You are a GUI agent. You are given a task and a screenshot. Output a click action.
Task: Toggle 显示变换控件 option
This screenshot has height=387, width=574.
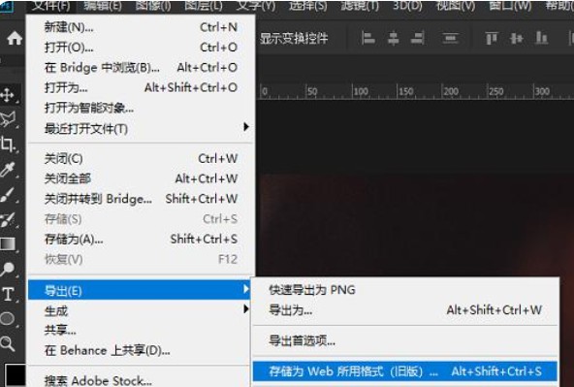294,39
